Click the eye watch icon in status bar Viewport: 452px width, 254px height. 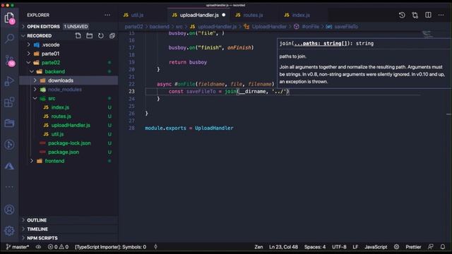click(38, 247)
